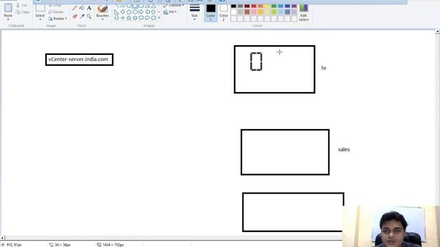Select the Eraser tool
Viewport: 440px width, 247px height.
75,16
